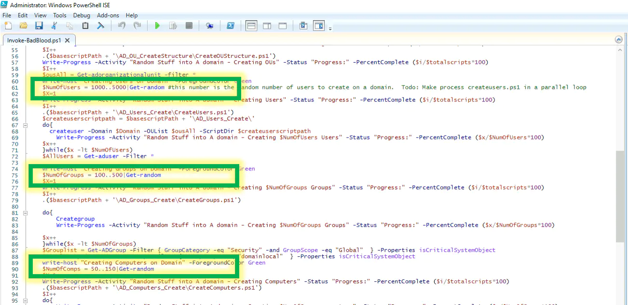Run the script with green play icon

click(157, 26)
